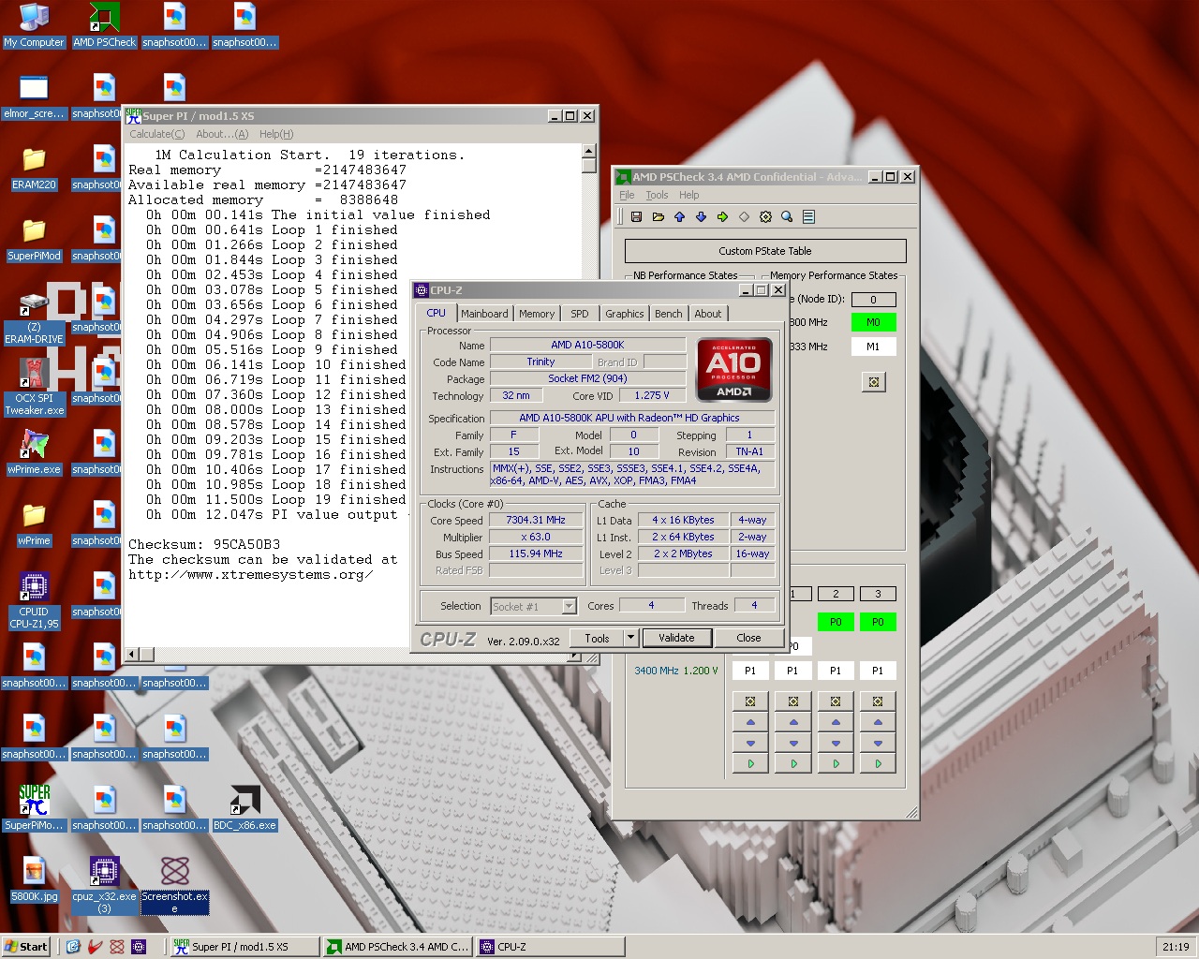
Task: Click the magnifier icon in PSCheck toolbar
Action: (787, 217)
